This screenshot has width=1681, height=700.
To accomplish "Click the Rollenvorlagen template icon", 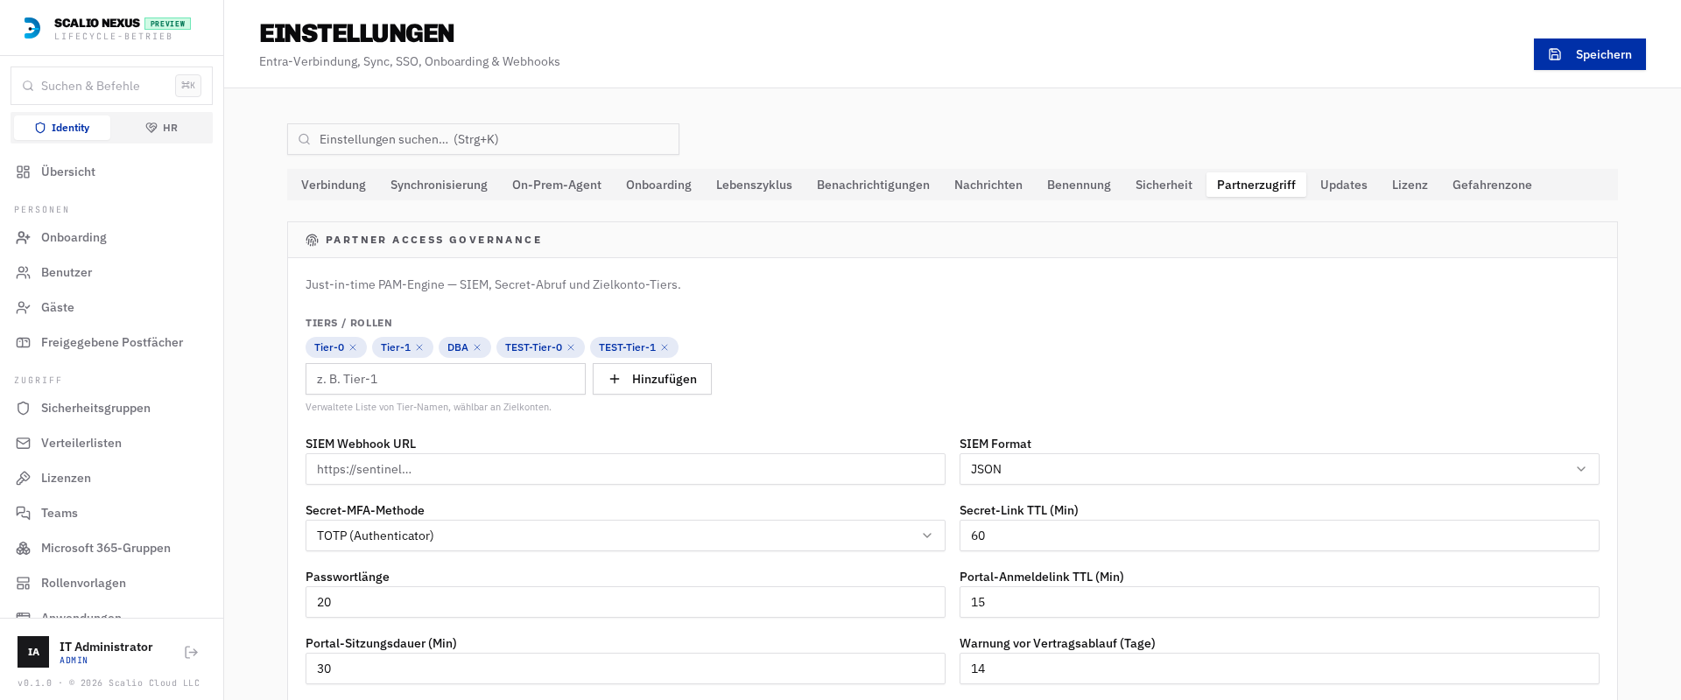I will pos(24,583).
